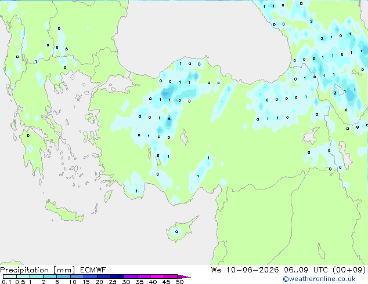Viewport: 368px width, 284px height.
Task: Click the 'ECMWF' model label
Action: pyautogui.click(x=93, y=270)
